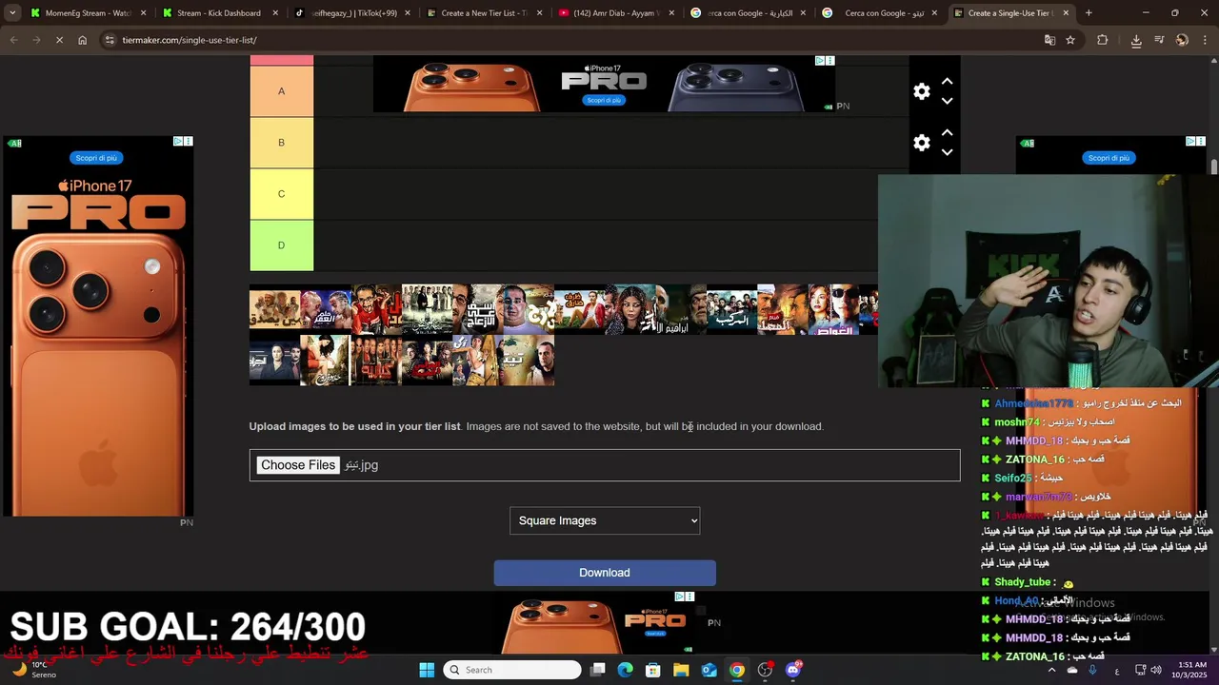
Task: Open Windows Start menu
Action: point(427,670)
